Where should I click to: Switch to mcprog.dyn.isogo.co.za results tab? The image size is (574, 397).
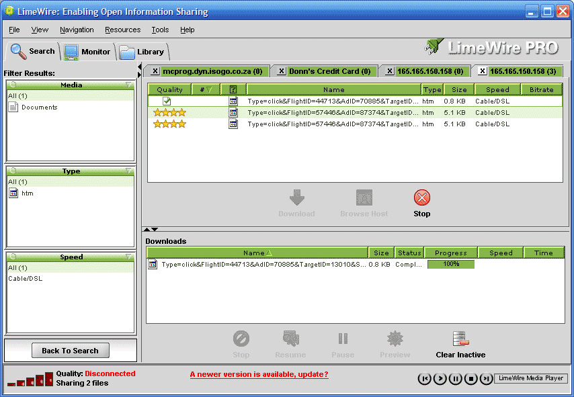point(212,71)
